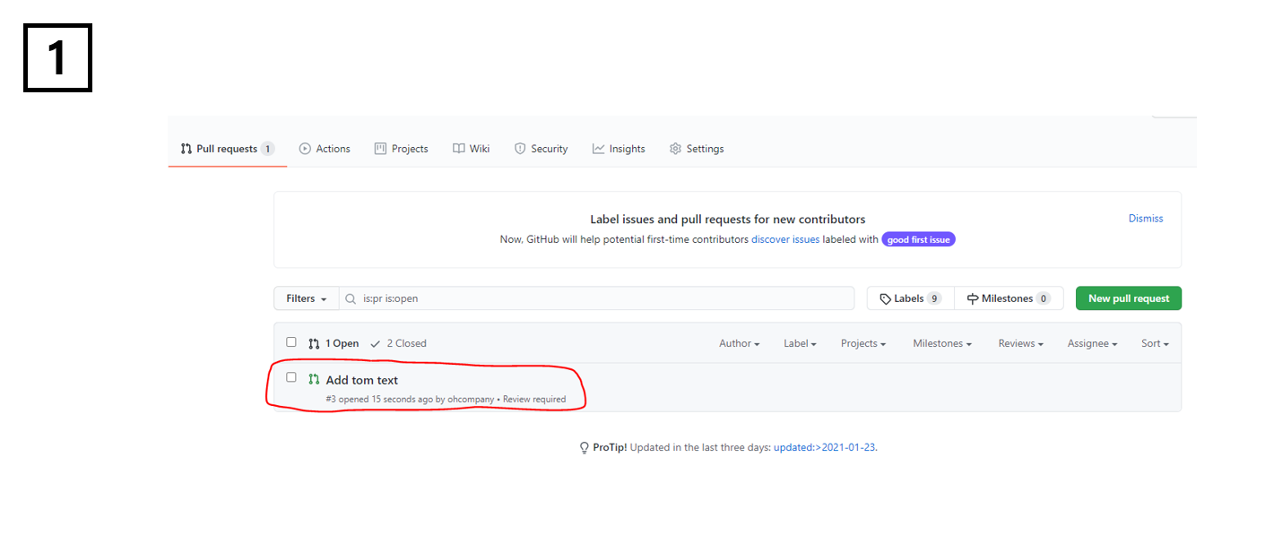
Task: Expand the Reviews filter dropdown
Action: 1021,343
